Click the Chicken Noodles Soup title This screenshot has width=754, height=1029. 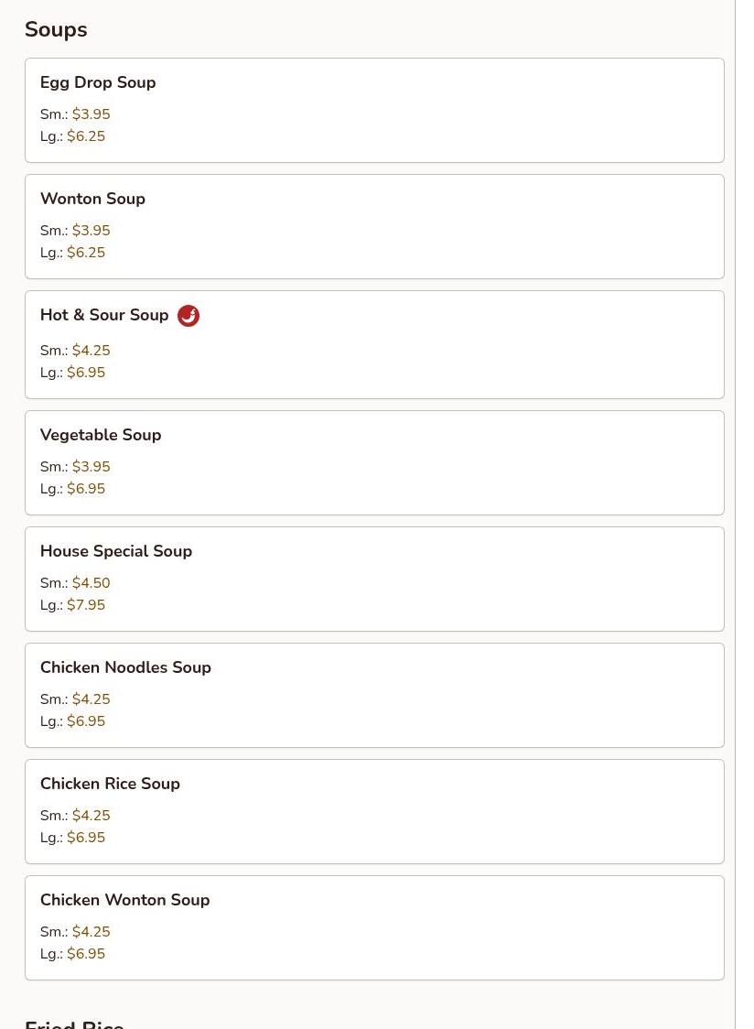[125, 667]
